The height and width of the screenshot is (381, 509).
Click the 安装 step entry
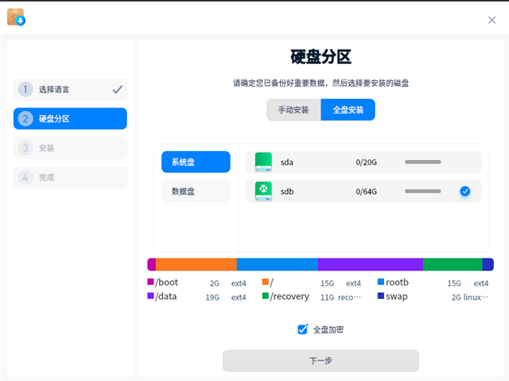tap(70, 148)
